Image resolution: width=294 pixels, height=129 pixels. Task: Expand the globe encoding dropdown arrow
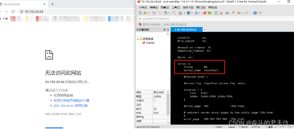[192, 13]
